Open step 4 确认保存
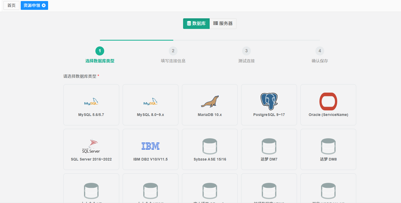 point(320,55)
